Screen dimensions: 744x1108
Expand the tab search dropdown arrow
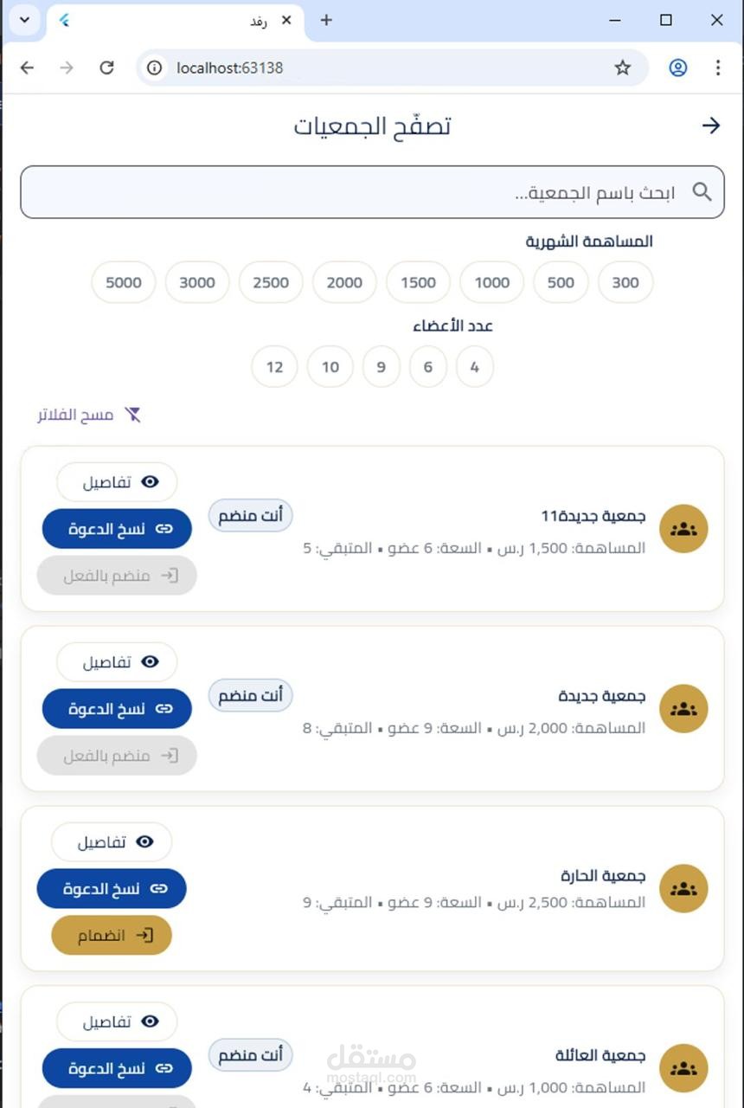pyautogui.click(x=24, y=20)
